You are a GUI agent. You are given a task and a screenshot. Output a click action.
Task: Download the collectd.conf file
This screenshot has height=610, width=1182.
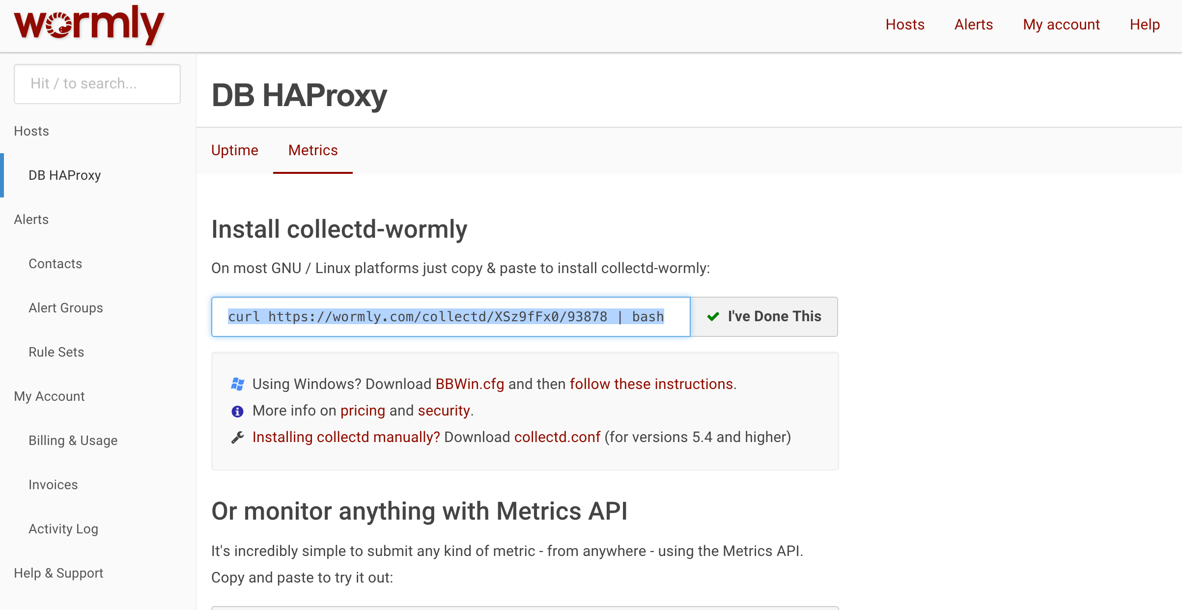(557, 437)
